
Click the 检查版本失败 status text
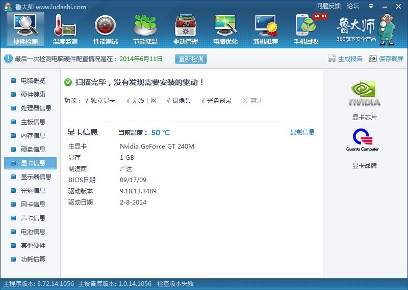tap(175, 284)
